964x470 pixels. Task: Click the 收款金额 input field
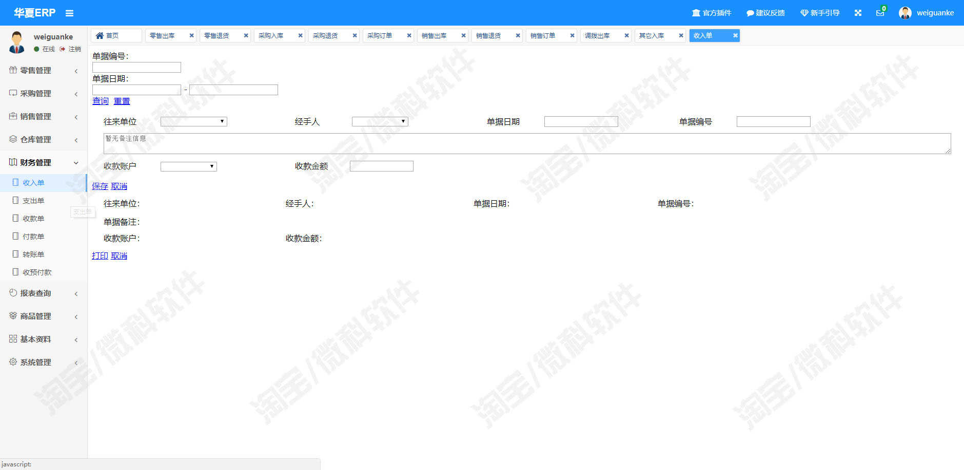point(382,166)
